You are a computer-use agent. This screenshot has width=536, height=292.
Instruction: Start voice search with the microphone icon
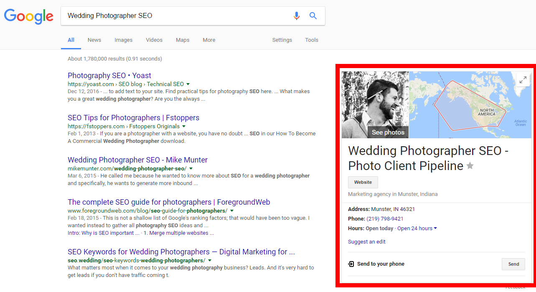297,16
